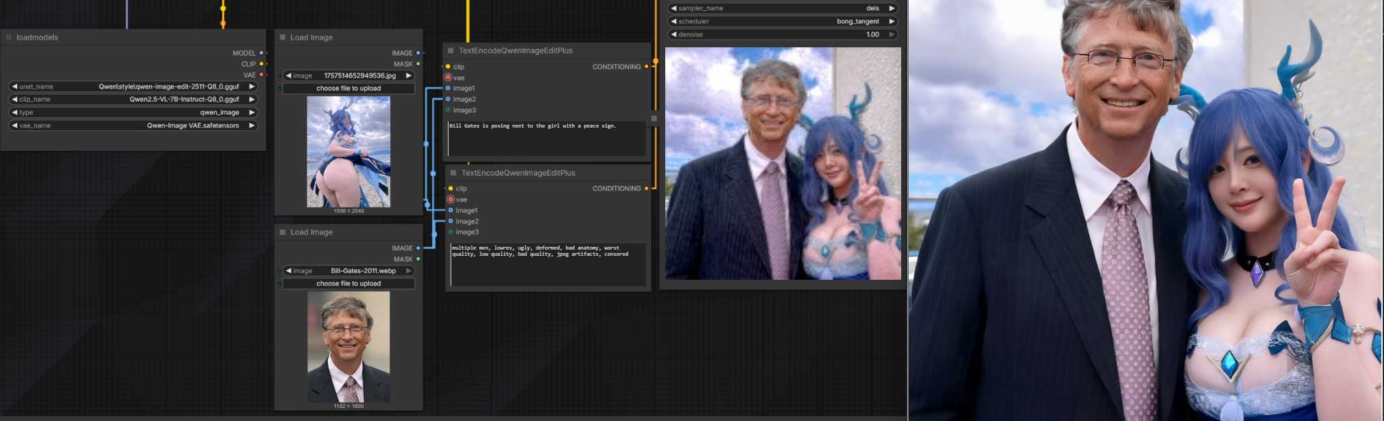Click the '1182 × 1600' size label
The image size is (1384, 421).
(x=348, y=406)
